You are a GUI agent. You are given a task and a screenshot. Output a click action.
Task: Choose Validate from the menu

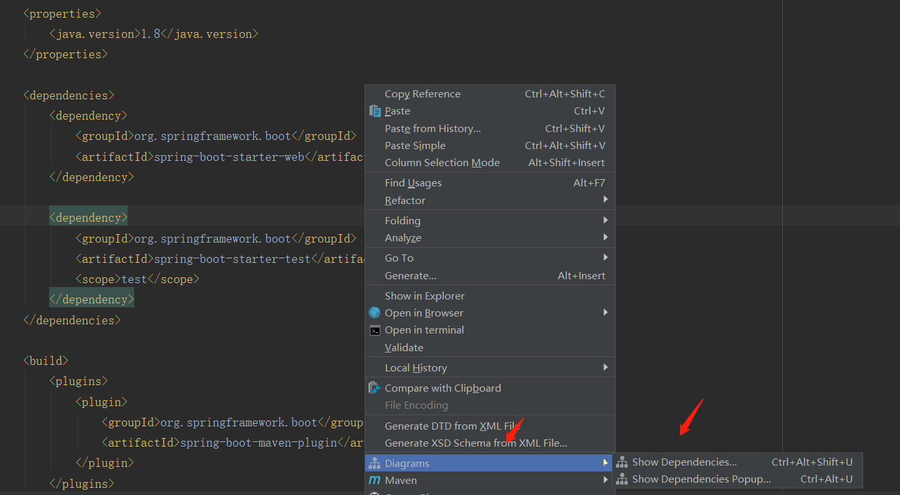pyautogui.click(x=490, y=347)
